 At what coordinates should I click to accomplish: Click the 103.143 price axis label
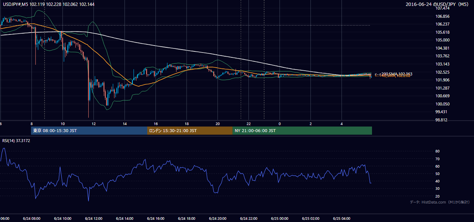442,64
